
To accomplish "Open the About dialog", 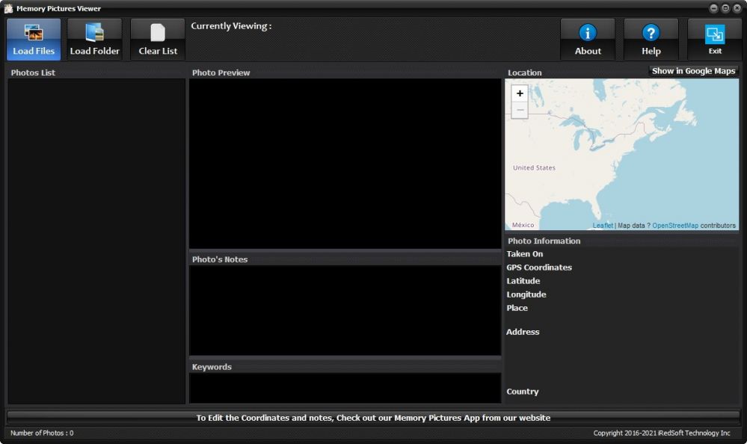I will [x=588, y=40].
